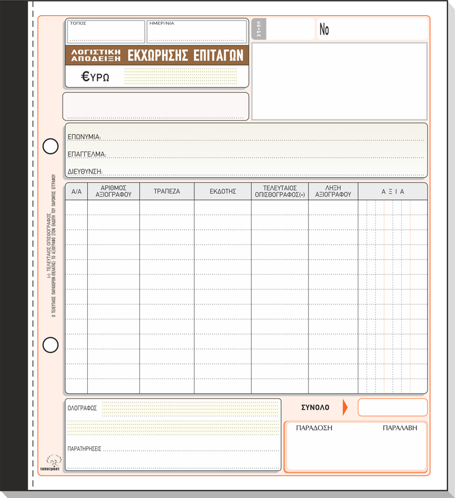Screen dimensions: 455x498
Task: Select the ΕΚΔΟΤΗΣ column header
Action: [x=223, y=192]
